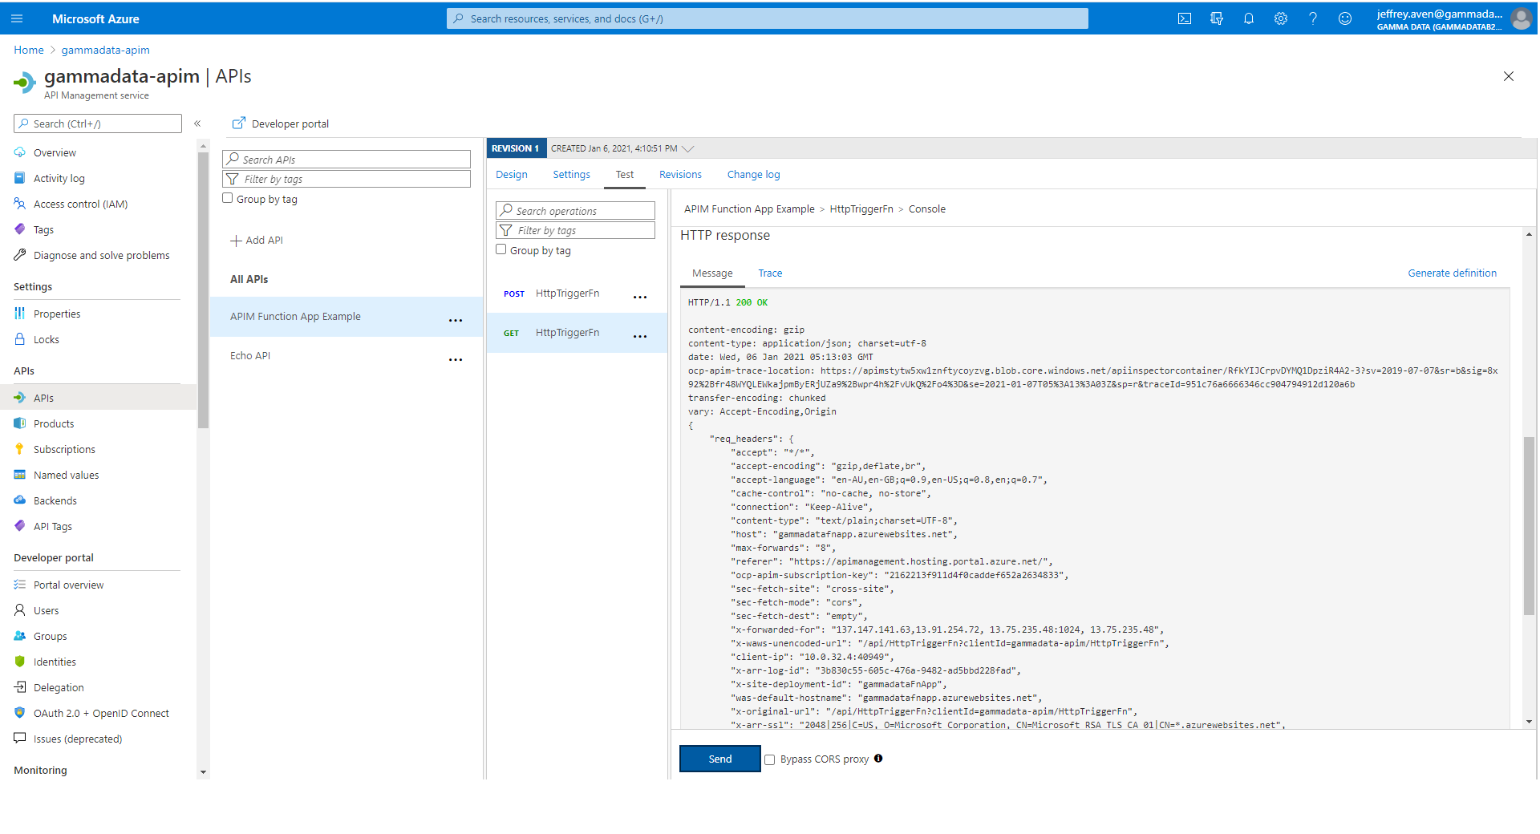Go to gammadata-apim breadcrumb
The image size is (1540, 834).
pos(105,50)
